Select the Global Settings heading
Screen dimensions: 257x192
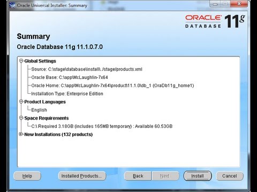click(x=40, y=61)
